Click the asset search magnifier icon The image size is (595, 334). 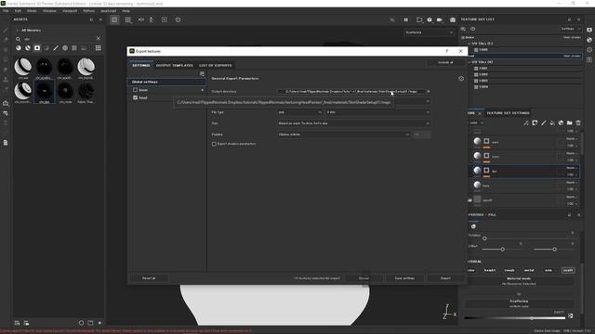click(x=18, y=39)
